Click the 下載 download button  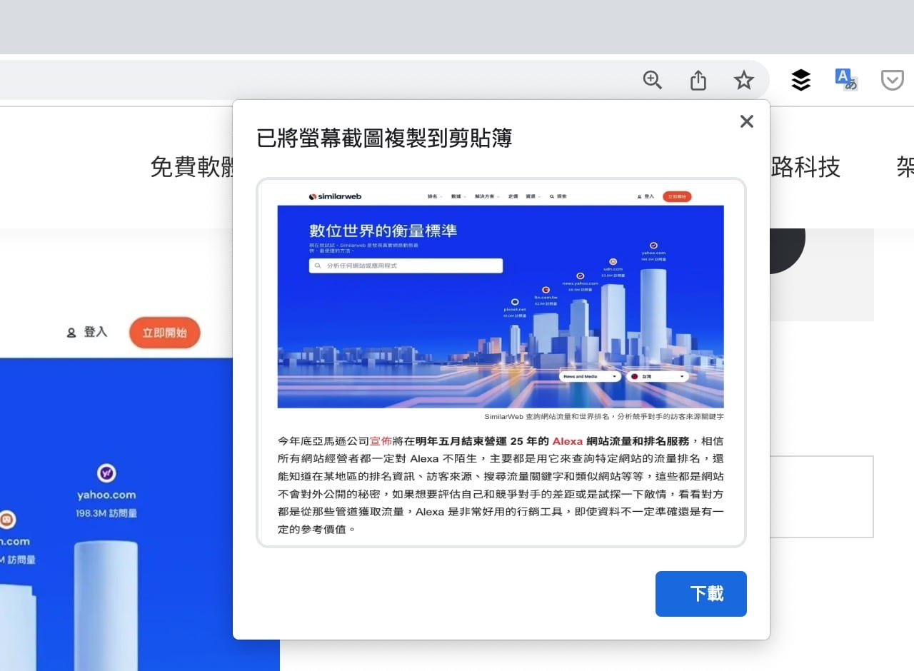tap(701, 594)
